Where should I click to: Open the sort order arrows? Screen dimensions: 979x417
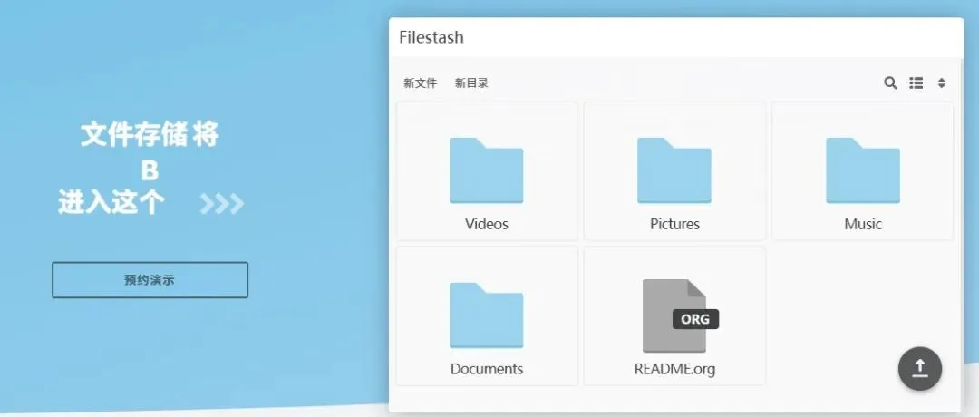click(x=942, y=83)
